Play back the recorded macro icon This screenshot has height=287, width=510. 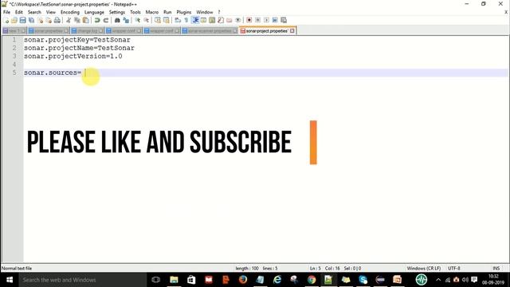(266, 20)
